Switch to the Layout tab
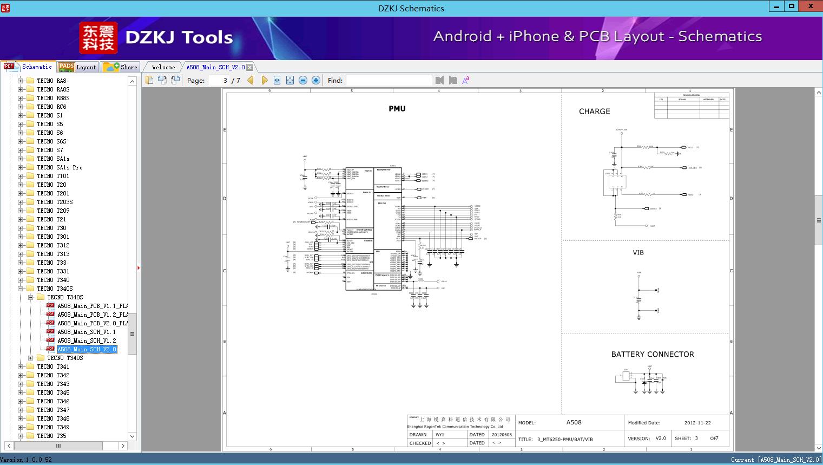 pyautogui.click(x=77, y=67)
